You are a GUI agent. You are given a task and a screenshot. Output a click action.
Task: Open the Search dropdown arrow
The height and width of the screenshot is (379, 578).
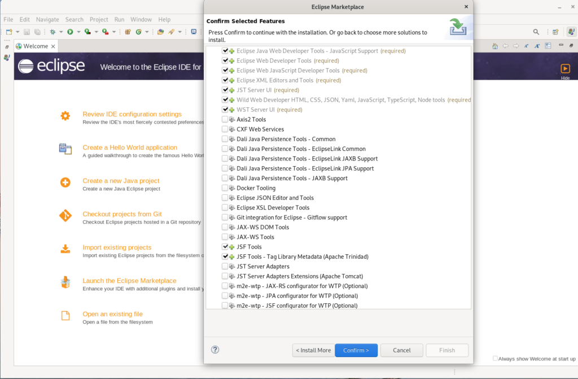180,32
